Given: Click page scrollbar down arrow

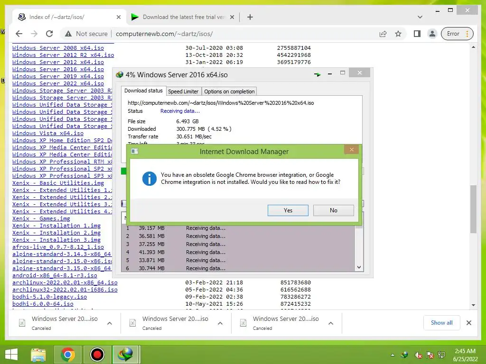Looking at the screenshot, I should coord(473,305).
